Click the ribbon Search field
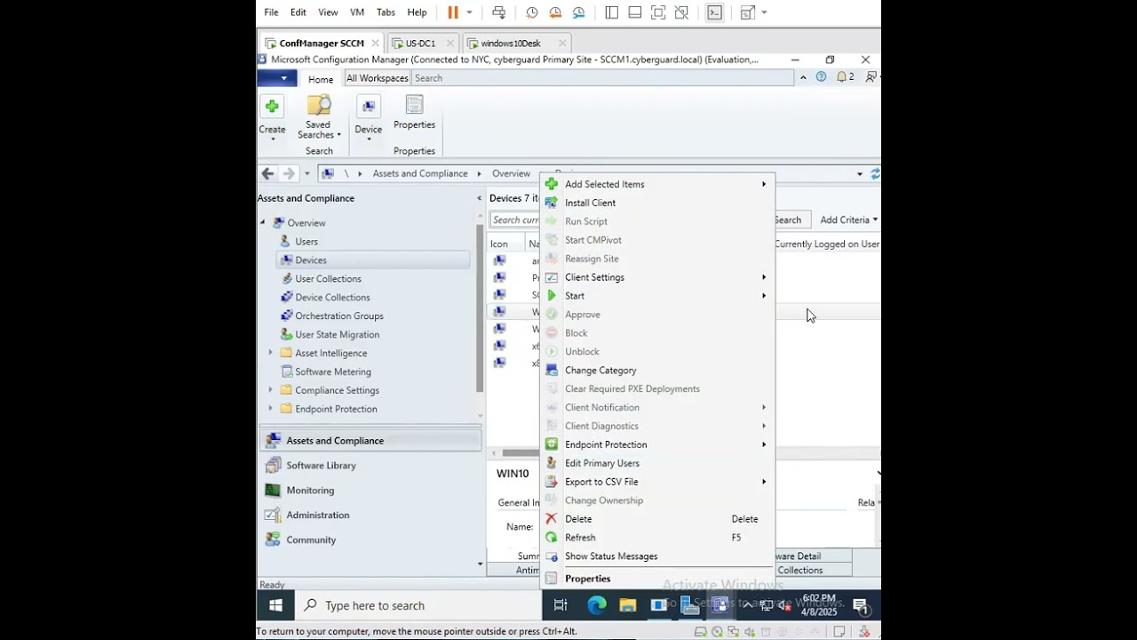Image resolution: width=1137 pixels, height=640 pixels. [602, 78]
